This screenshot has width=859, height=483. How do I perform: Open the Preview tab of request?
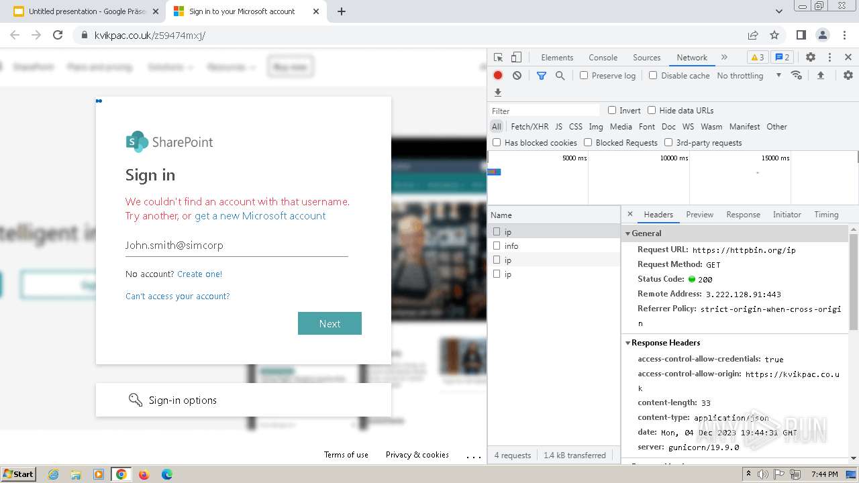pyautogui.click(x=699, y=215)
